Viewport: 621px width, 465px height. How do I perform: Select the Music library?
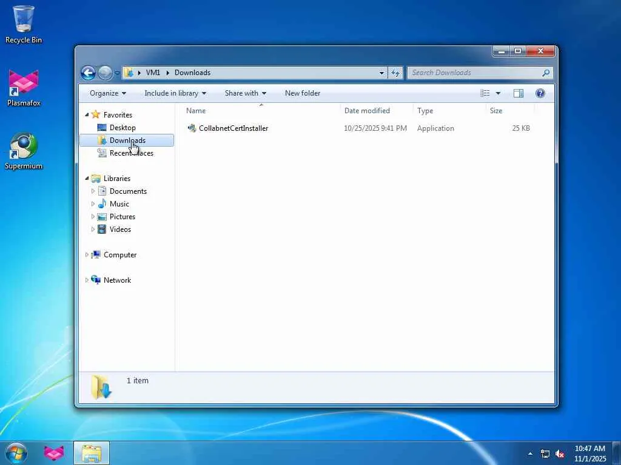(x=119, y=204)
